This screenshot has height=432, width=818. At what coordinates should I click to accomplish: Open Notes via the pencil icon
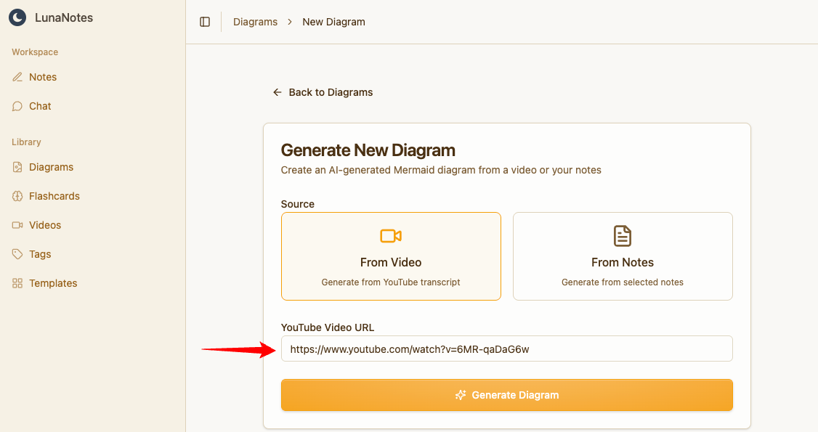point(17,77)
